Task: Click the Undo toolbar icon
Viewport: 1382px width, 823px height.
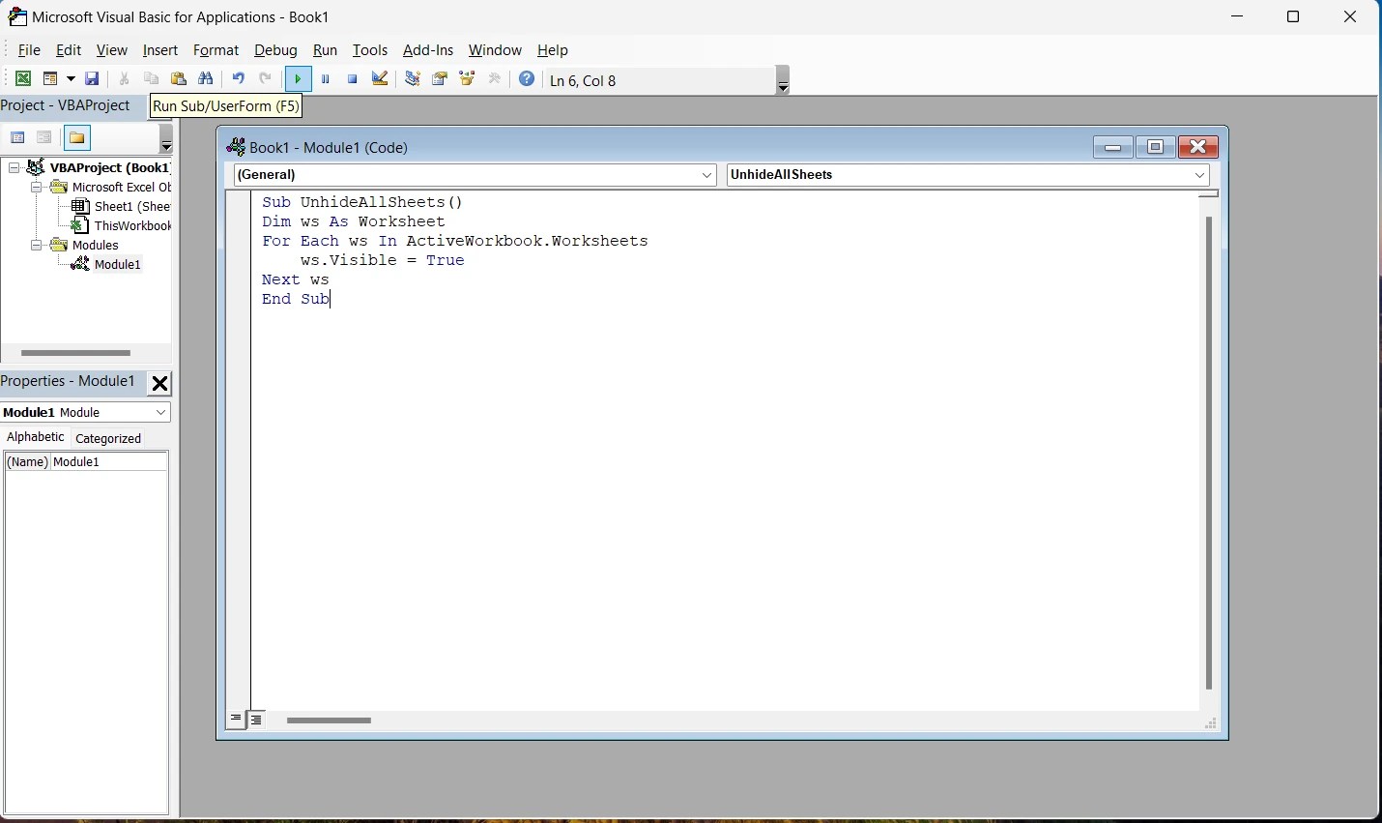Action: pos(238,79)
